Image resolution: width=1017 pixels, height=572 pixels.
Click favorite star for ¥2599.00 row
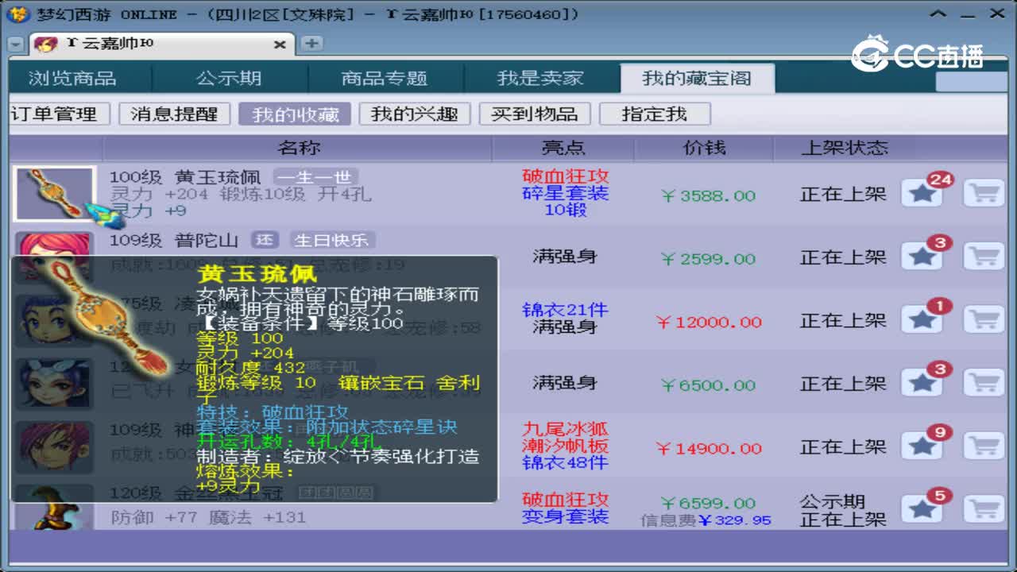click(922, 257)
